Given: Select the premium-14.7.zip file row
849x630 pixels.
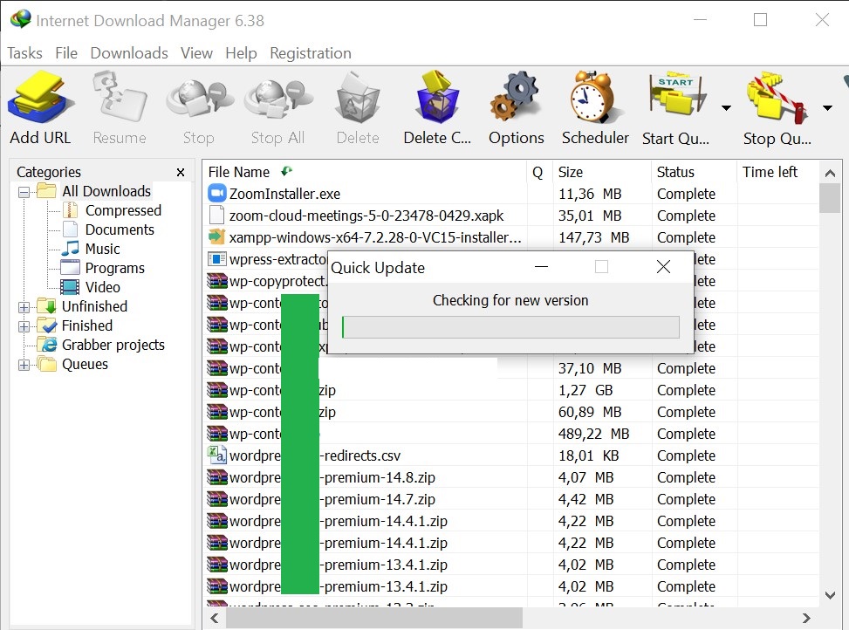Looking at the screenshot, I should [x=510, y=499].
